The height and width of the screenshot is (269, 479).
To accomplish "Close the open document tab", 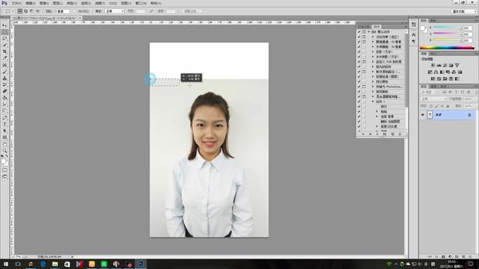I will coord(80,18).
